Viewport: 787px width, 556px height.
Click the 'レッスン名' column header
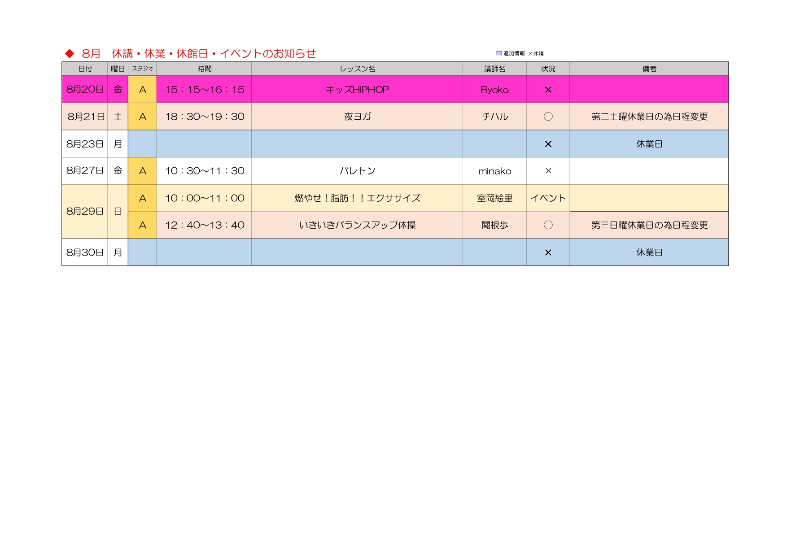(x=357, y=69)
